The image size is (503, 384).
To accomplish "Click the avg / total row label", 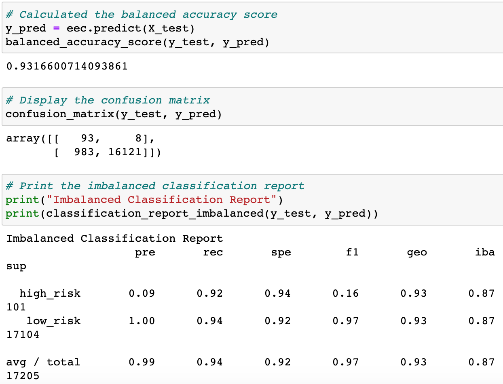I will 43,362.
